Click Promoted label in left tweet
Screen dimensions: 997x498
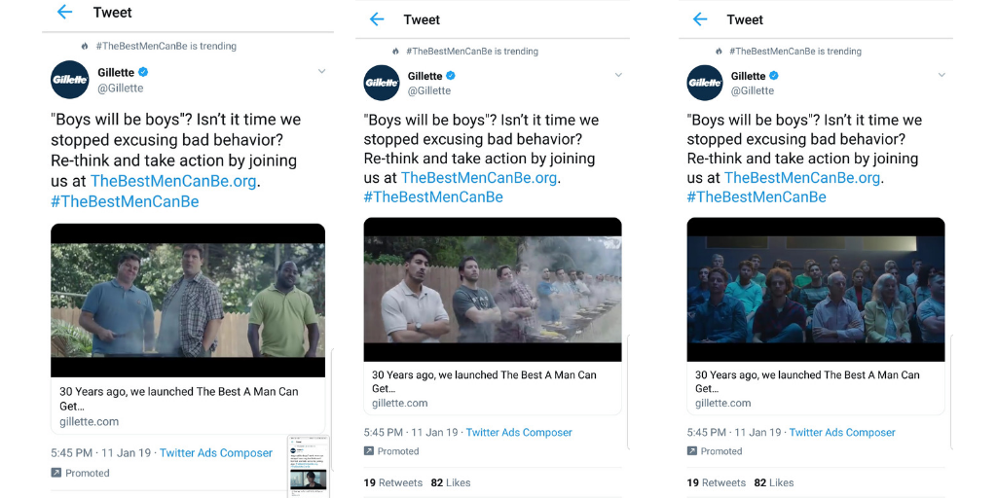coord(87,473)
